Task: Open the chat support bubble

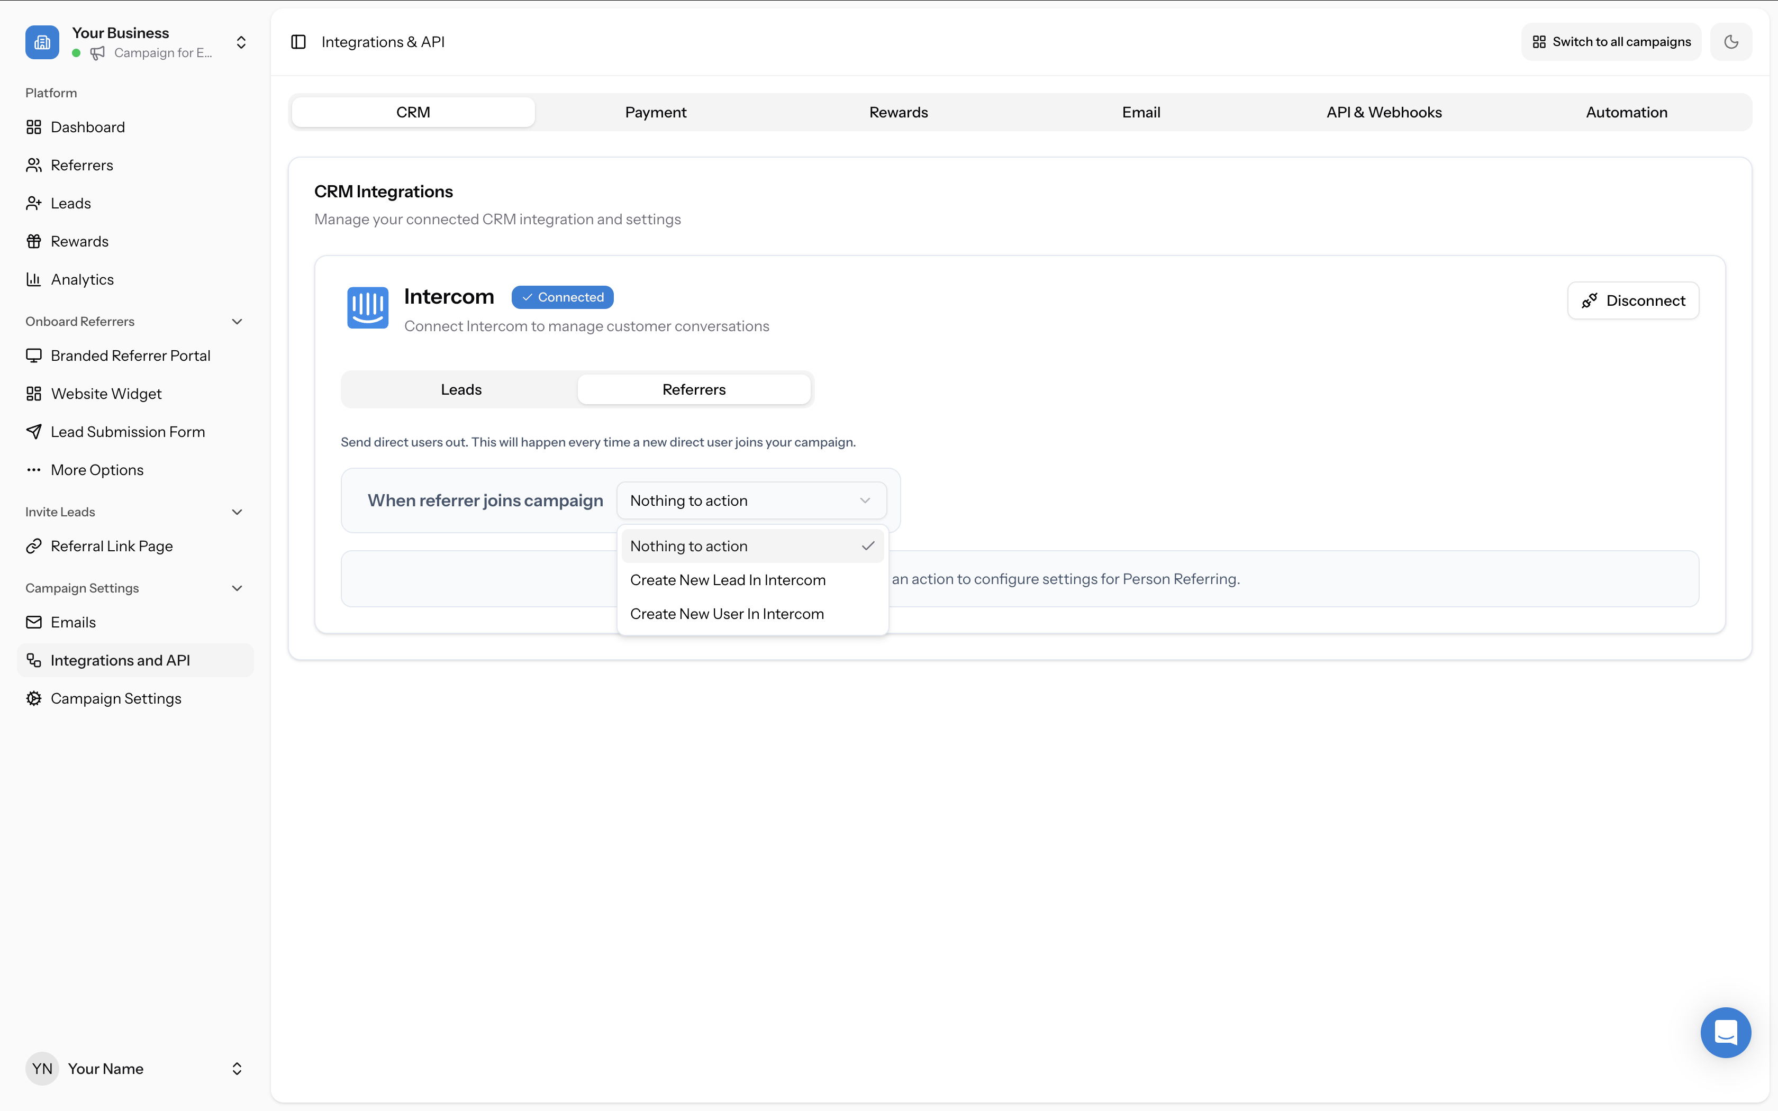Action: click(x=1725, y=1032)
